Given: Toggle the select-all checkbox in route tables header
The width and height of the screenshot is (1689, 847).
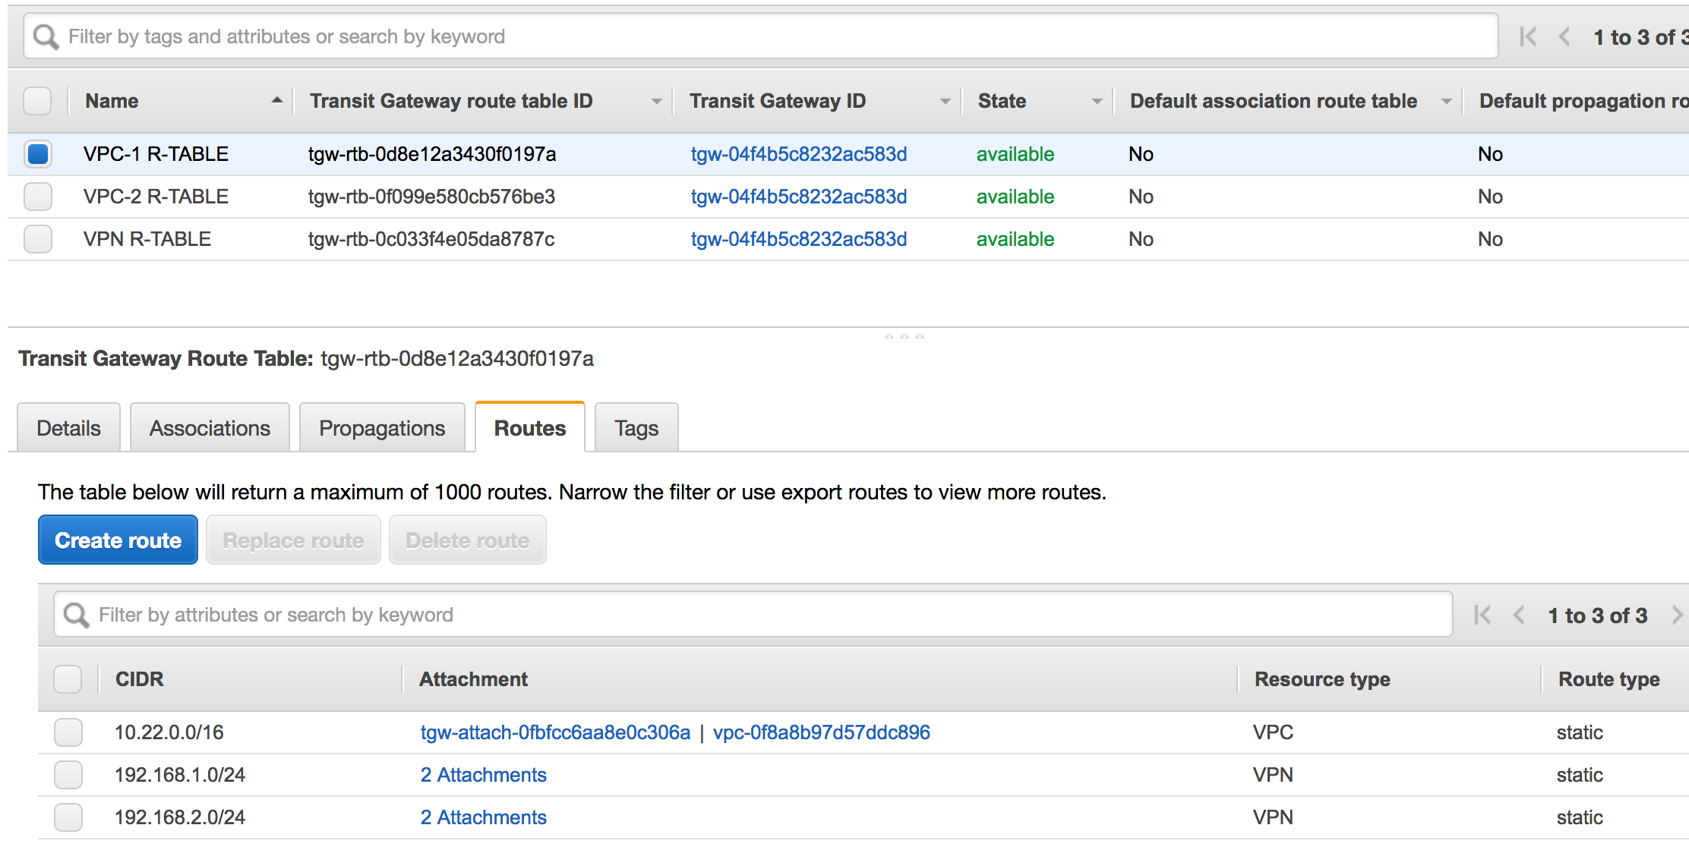Looking at the screenshot, I should (x=37, y=101).
